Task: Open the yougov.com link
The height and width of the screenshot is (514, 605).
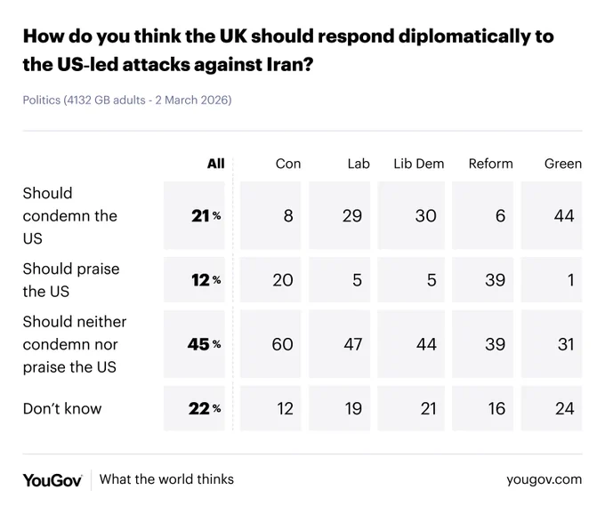Action: [544, 479]
